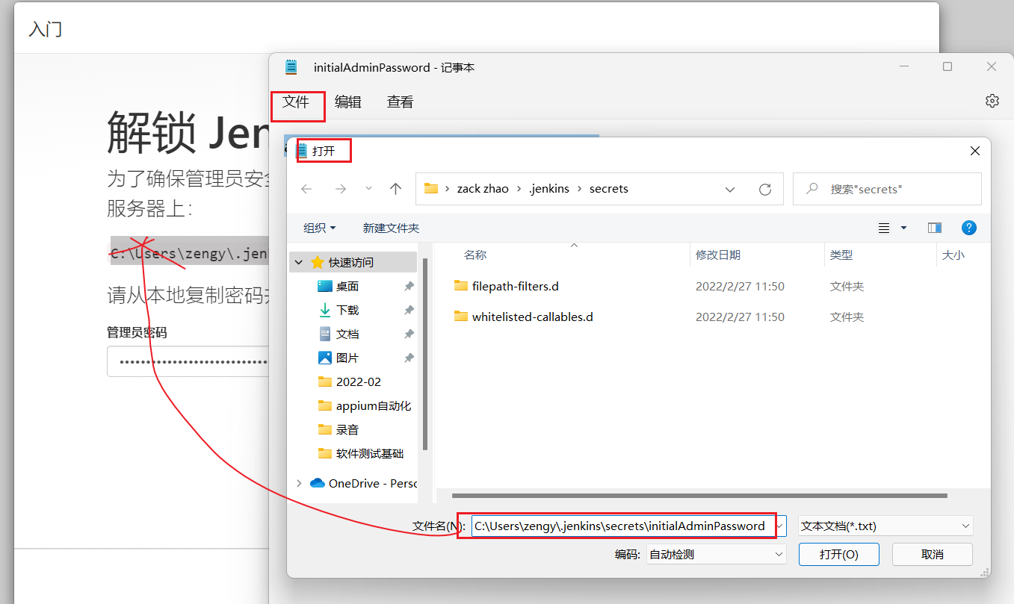Change the file view layout icon
Viewport: 1014px width, 604px height.
tap(884, 228)
